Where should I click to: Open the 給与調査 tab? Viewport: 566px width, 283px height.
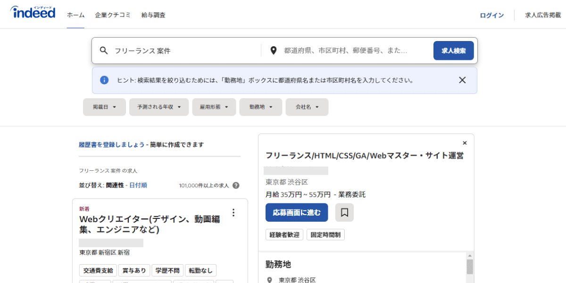click(153, 15)
